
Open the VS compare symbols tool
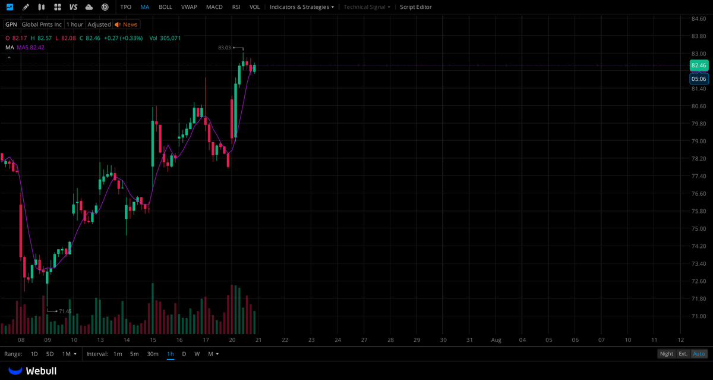click(73, 7)
